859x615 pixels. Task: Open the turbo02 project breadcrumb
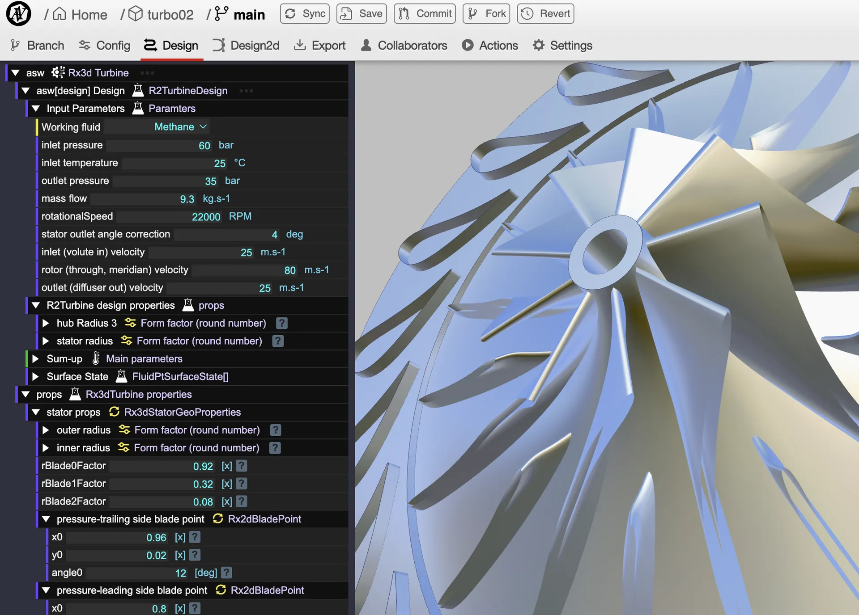tap(161, 14)
